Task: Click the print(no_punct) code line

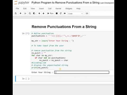Action: [x=40, y=68]
